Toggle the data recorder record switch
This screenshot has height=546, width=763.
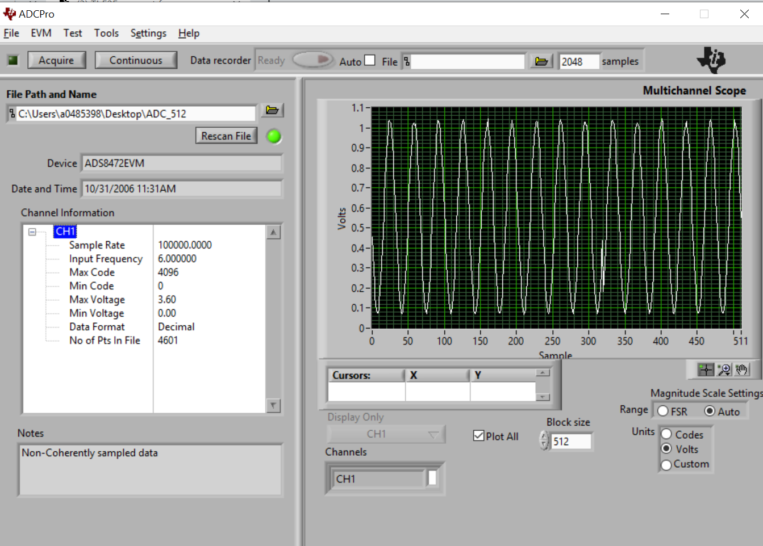[312, 60]
